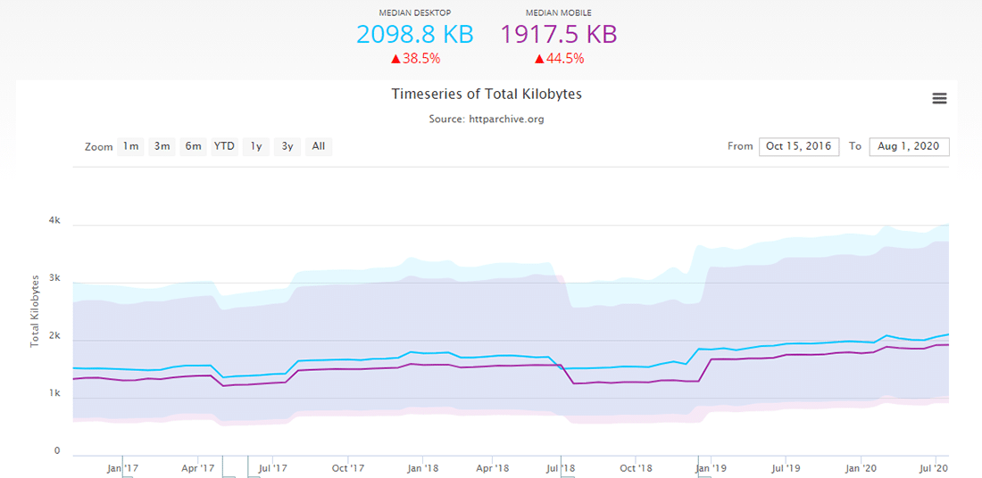Click the red up-arrow beside 38.5%
Image resolution: width=982 pixels, height=478 pixels.
tap(395, 59)
